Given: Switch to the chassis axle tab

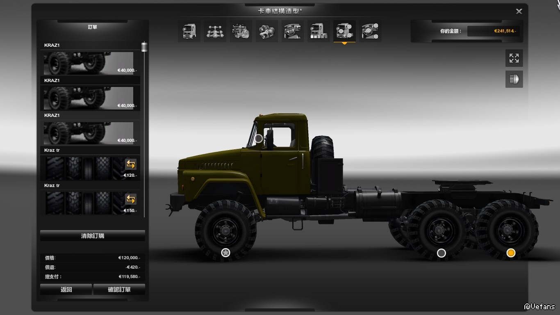Looking at the screenshot, I should (215, 31).
